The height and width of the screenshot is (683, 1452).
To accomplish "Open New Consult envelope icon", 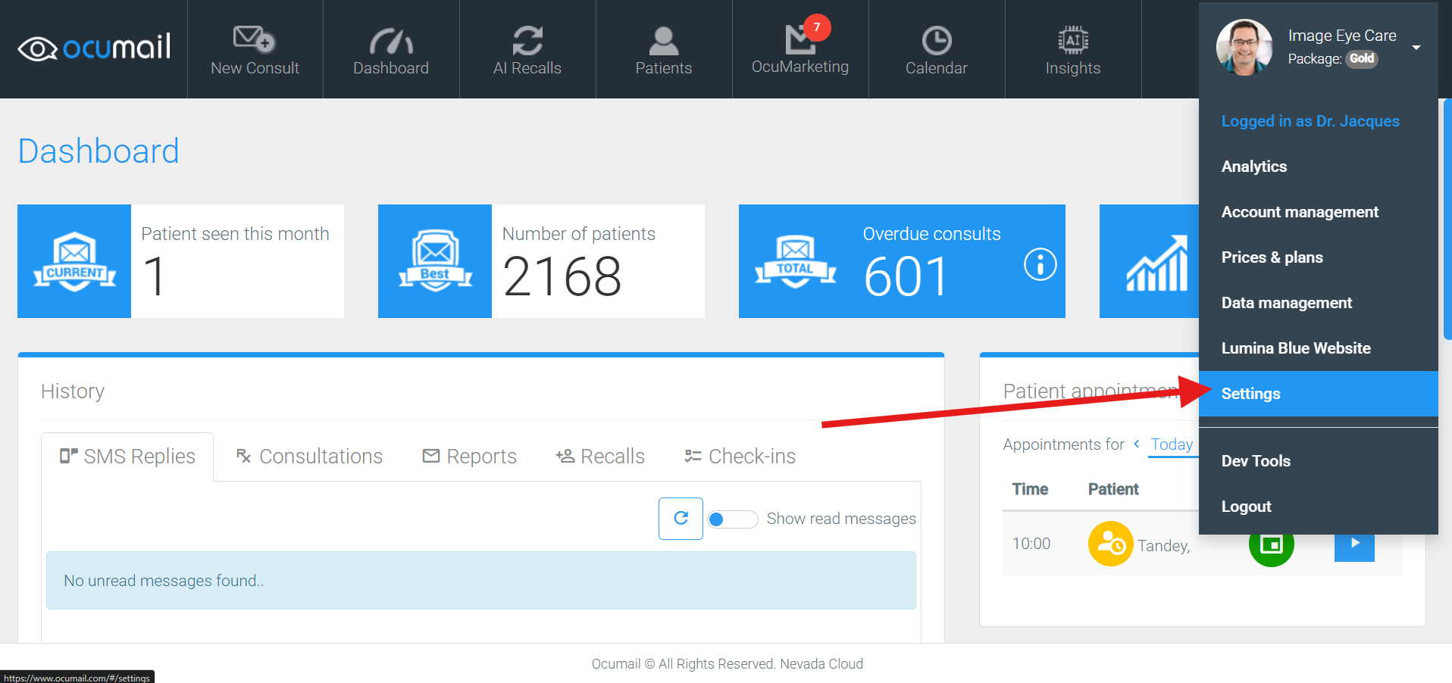I will click(255, 39).
